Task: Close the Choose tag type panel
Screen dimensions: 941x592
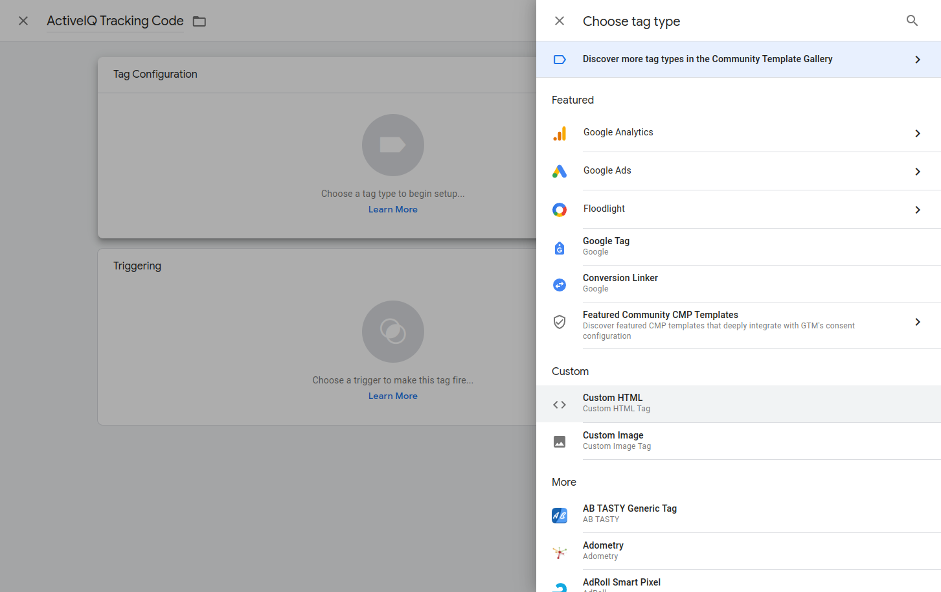Action: pyautogui.click(x=560, y=21)
